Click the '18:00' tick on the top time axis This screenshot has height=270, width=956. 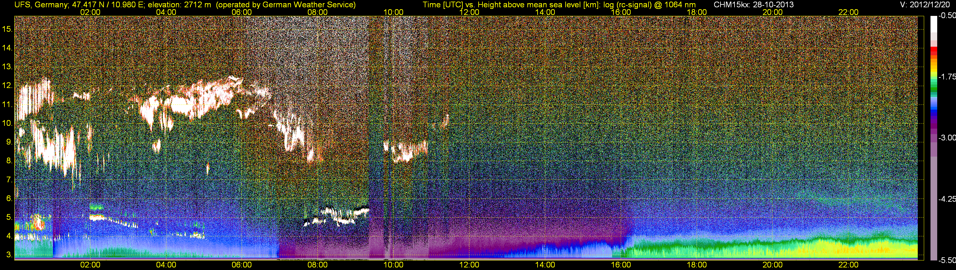[x=697, y=12]
